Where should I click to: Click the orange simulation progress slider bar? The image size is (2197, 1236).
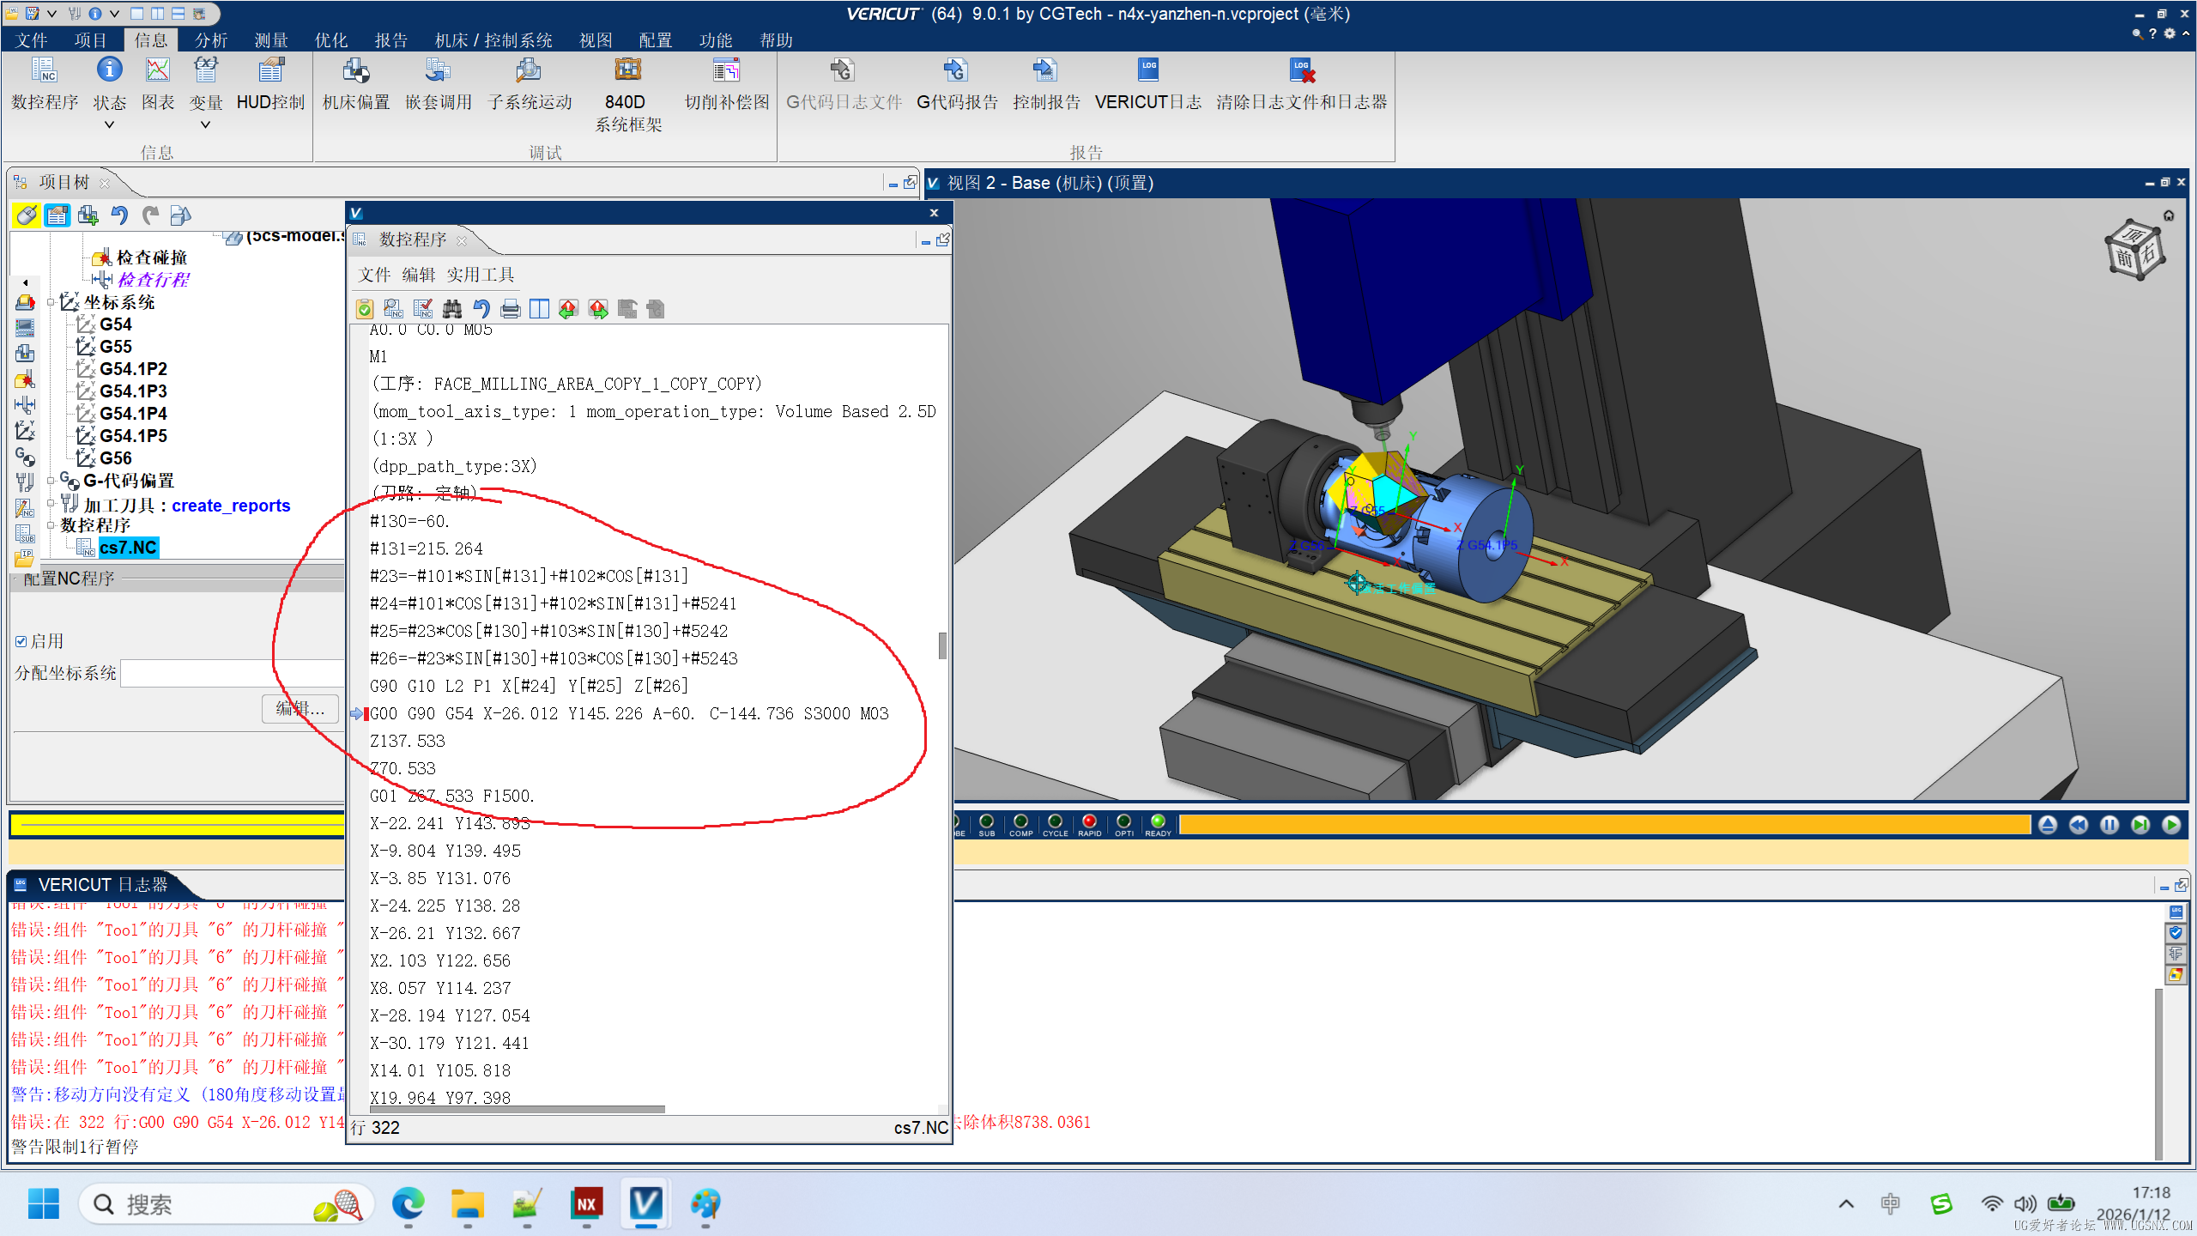[x=1603, y=825]
